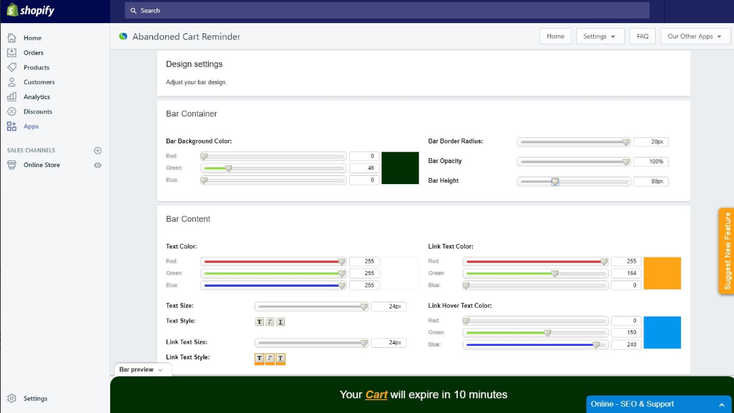The image size is (734, 413).
Task: Click the Products tag icon
Action: tap(12, 67)
